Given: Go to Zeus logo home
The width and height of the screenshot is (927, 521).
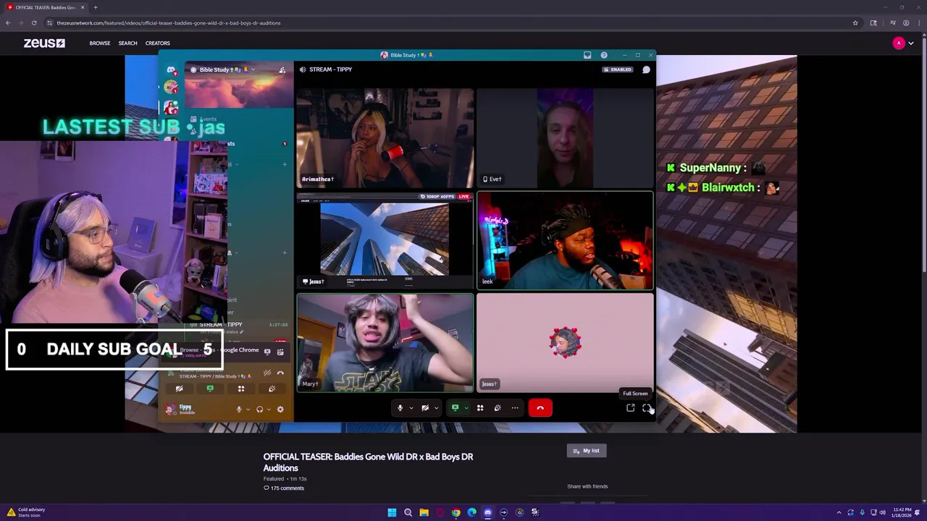Looking at the screenshot, I should coord(44,43).
